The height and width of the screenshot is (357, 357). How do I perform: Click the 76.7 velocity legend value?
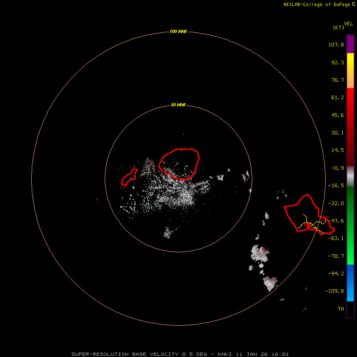338,80
